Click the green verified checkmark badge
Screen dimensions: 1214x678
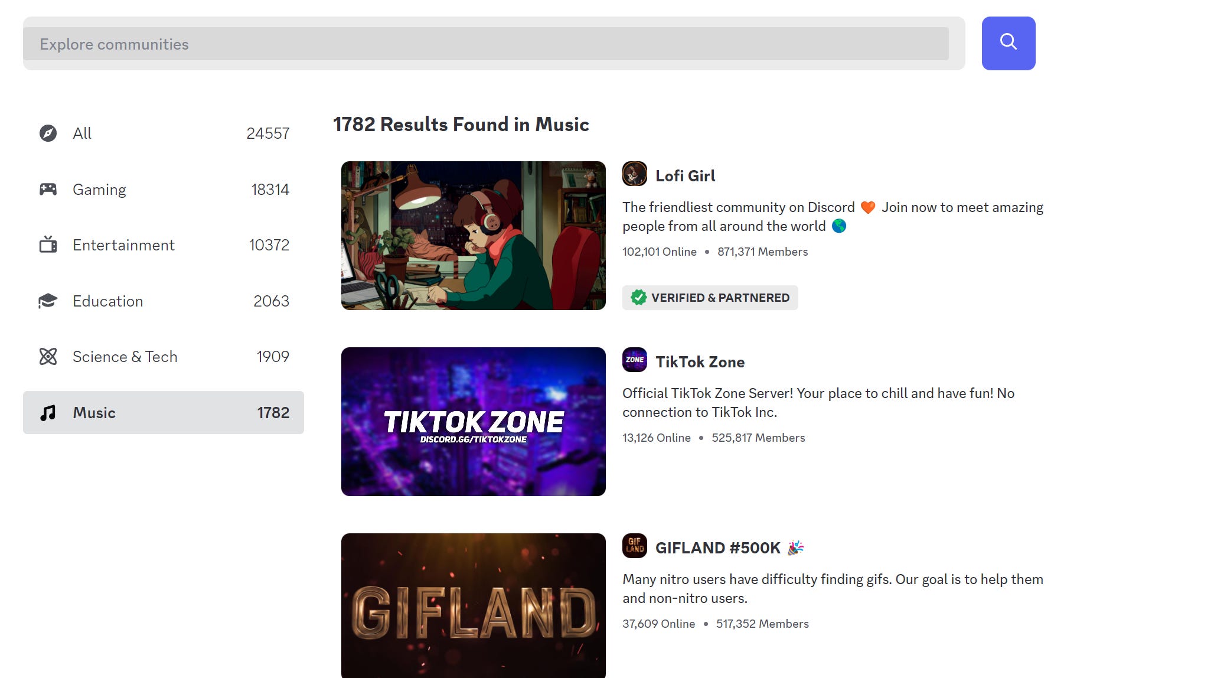click(x=638, y=298)
